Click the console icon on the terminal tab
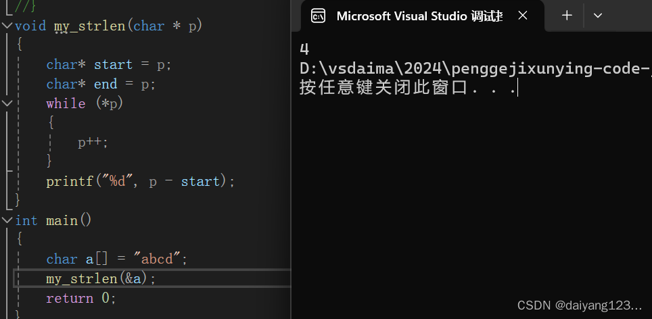 [316, 16]
